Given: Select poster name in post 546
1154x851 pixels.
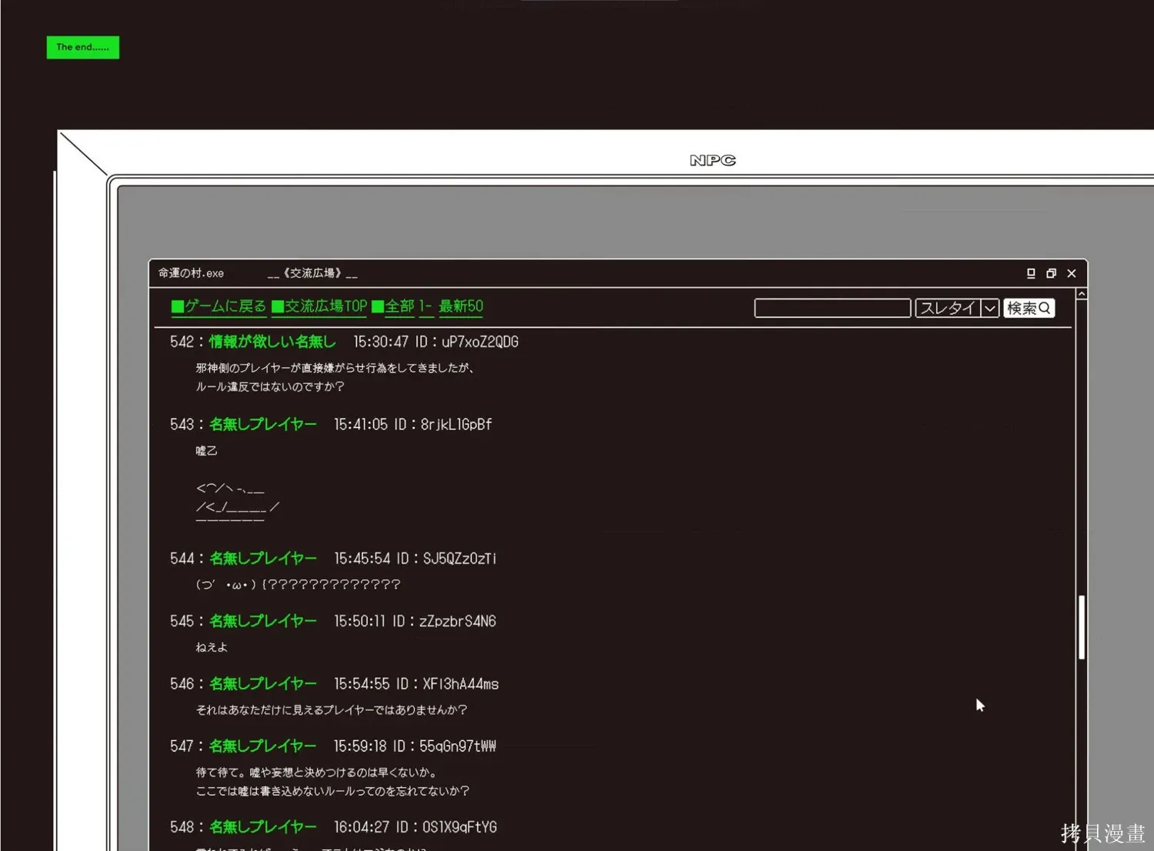Looking at the screenshot, I should pos(263,683).
